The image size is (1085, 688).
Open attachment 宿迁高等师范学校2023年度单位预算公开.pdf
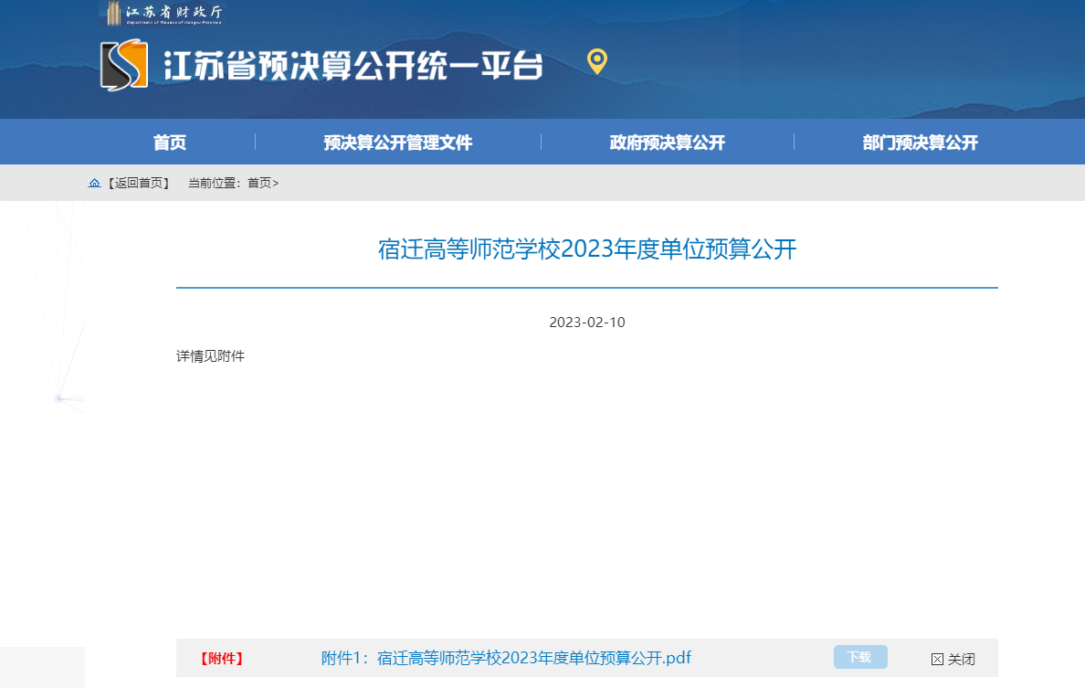(x=506, y=658)
